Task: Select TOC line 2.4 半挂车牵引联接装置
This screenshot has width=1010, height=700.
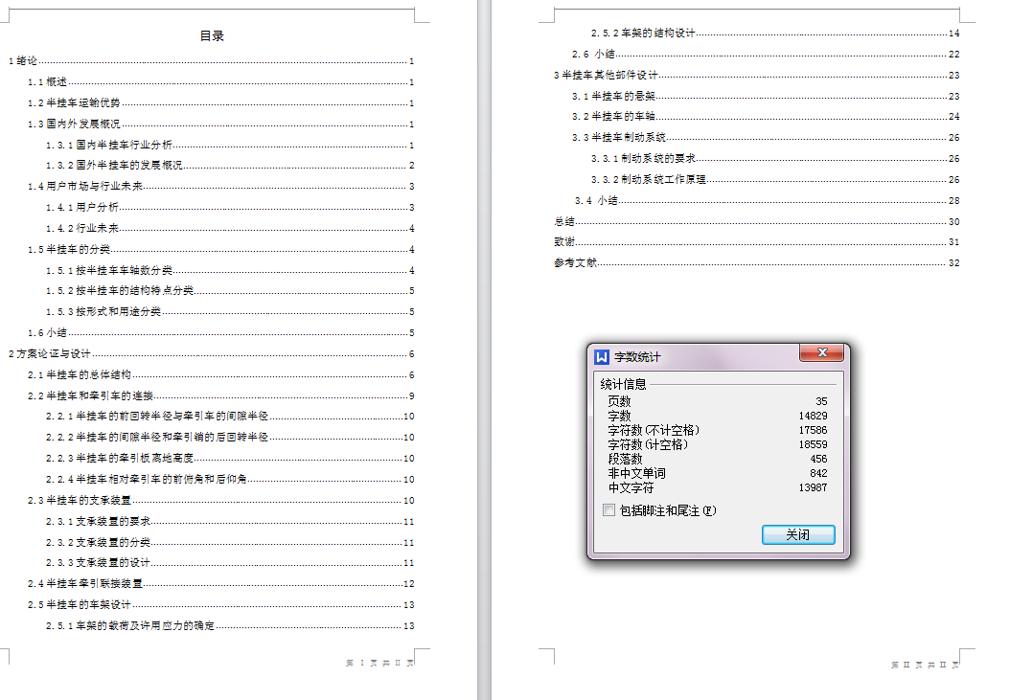Action: [x=220, y=583]
